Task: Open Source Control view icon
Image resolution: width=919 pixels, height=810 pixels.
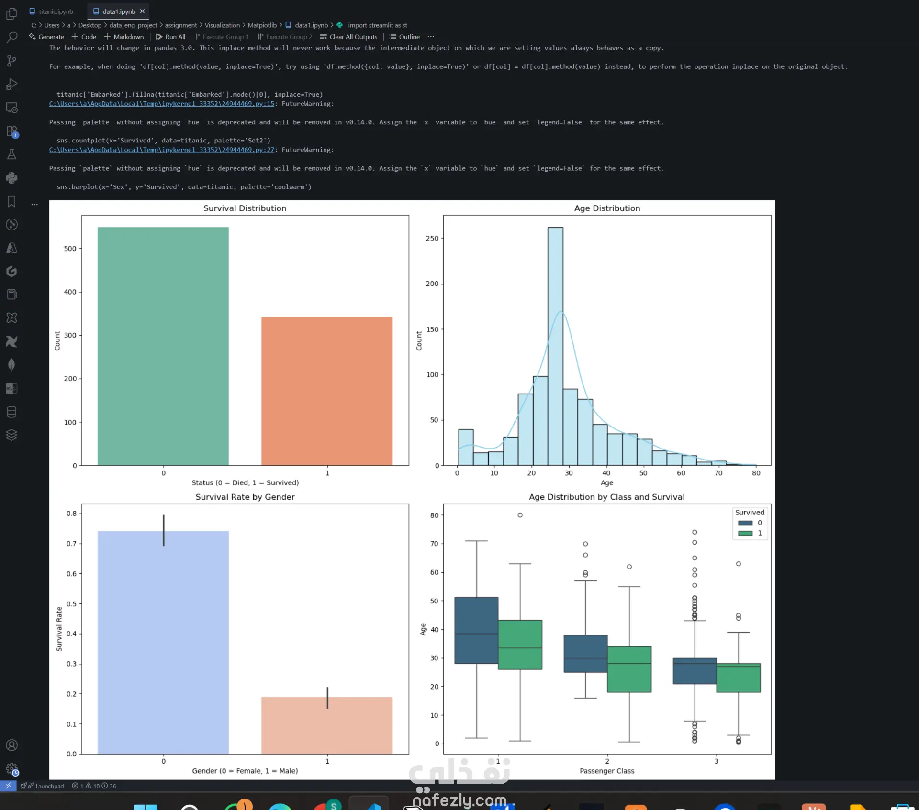Action: tap(11, 61)
